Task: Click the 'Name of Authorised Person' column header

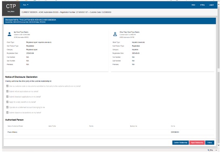Action: [15, 126]
